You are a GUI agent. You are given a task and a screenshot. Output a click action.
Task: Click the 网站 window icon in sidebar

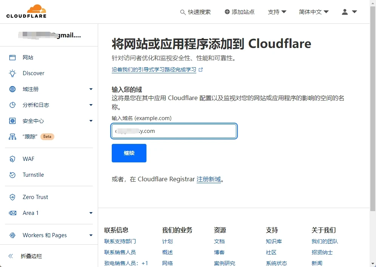pos(12,57)
